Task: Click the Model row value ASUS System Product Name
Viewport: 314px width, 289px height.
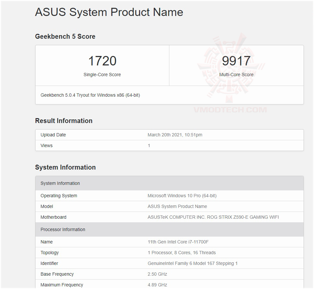Action: [177, 206]
